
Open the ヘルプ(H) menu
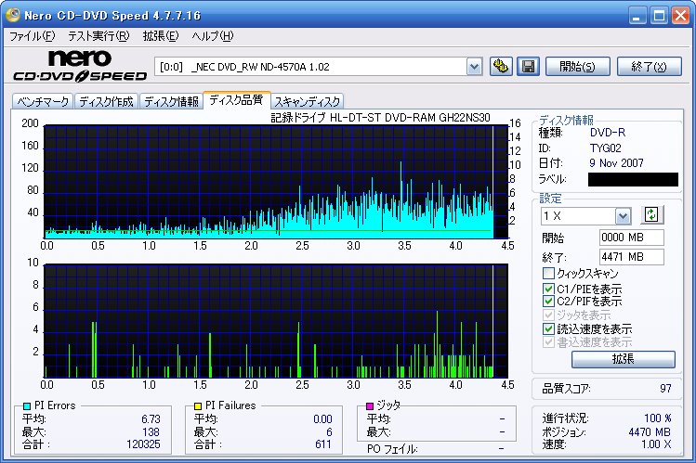pos(213,36)
